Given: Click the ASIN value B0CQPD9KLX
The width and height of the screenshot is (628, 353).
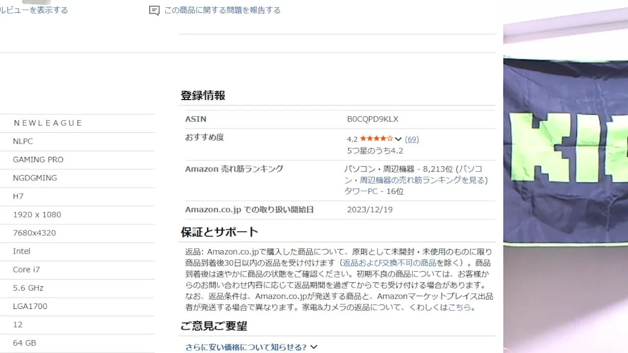Looking at the screenshot, I should (x=372, y=119).
